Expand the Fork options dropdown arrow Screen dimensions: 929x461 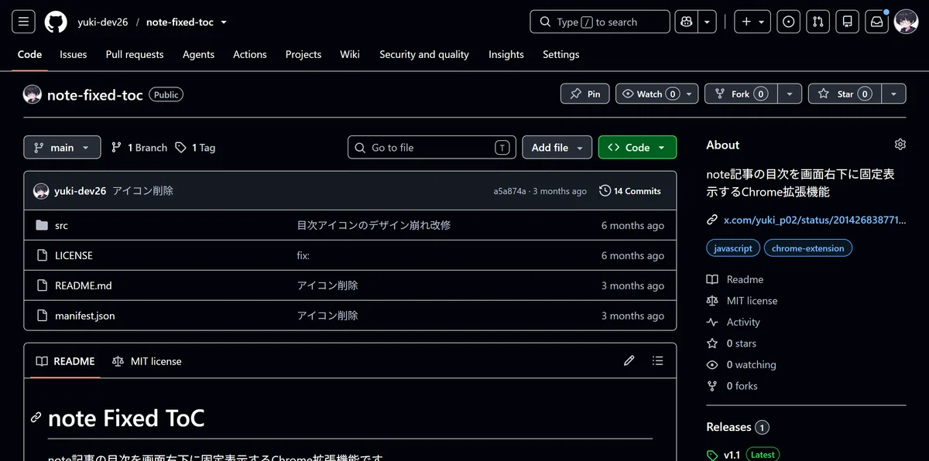coord(789,94)
